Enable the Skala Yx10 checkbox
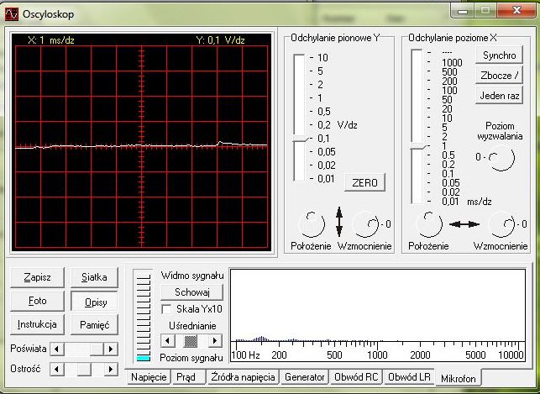 (165, 309)
